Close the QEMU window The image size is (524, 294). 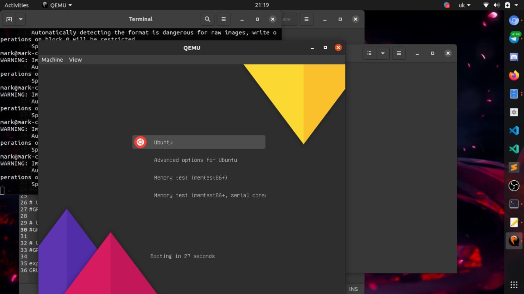(x=338, y=47)
